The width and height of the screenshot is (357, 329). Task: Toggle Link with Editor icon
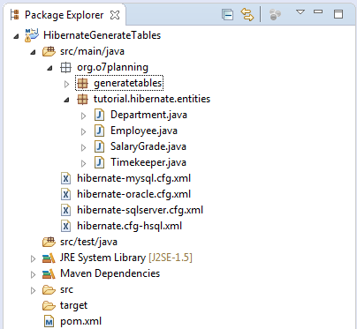pyautogui.click(x=247, y=14)
